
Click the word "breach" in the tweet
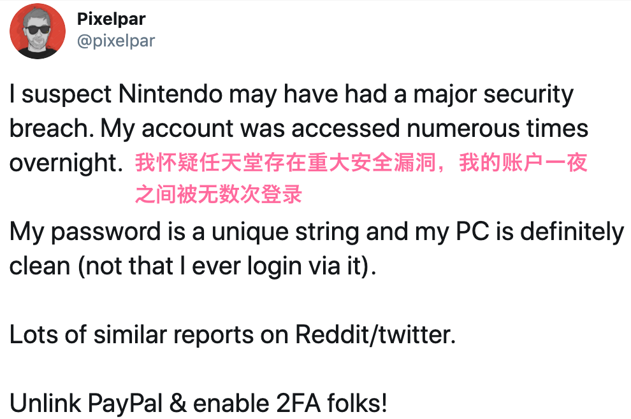[51, 129]
